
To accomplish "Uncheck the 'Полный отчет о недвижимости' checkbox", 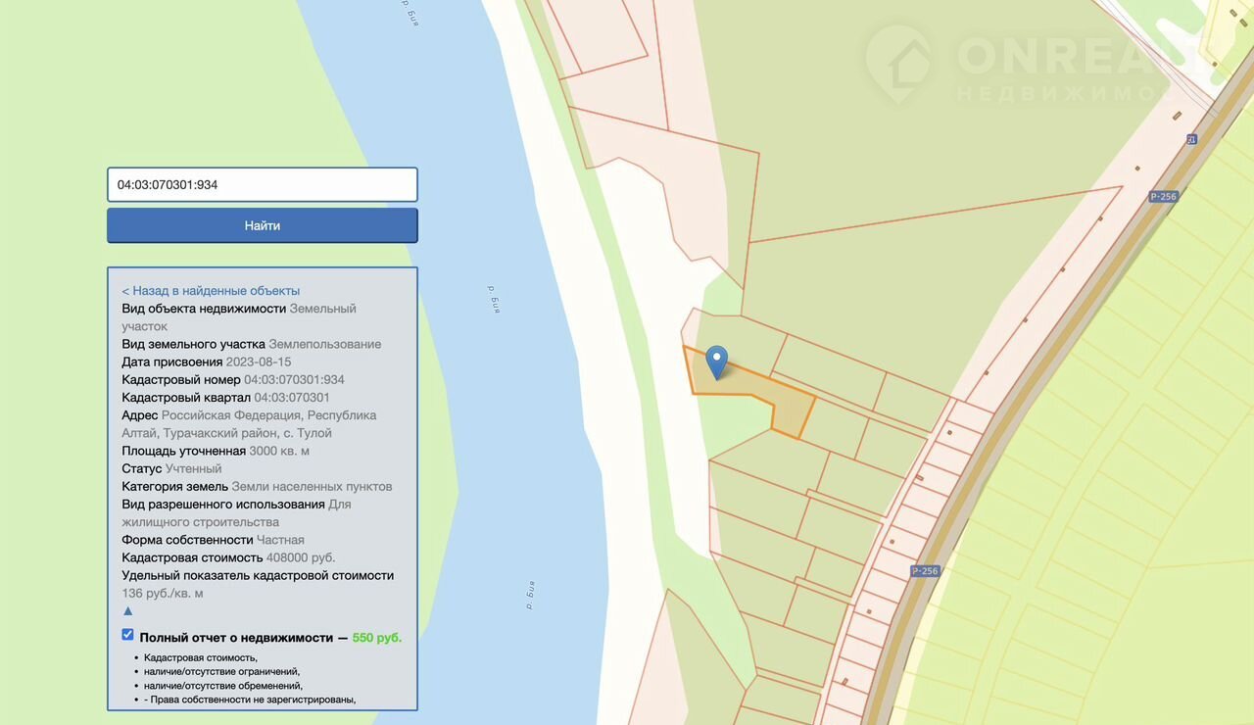I will click(x=127, y=636).
